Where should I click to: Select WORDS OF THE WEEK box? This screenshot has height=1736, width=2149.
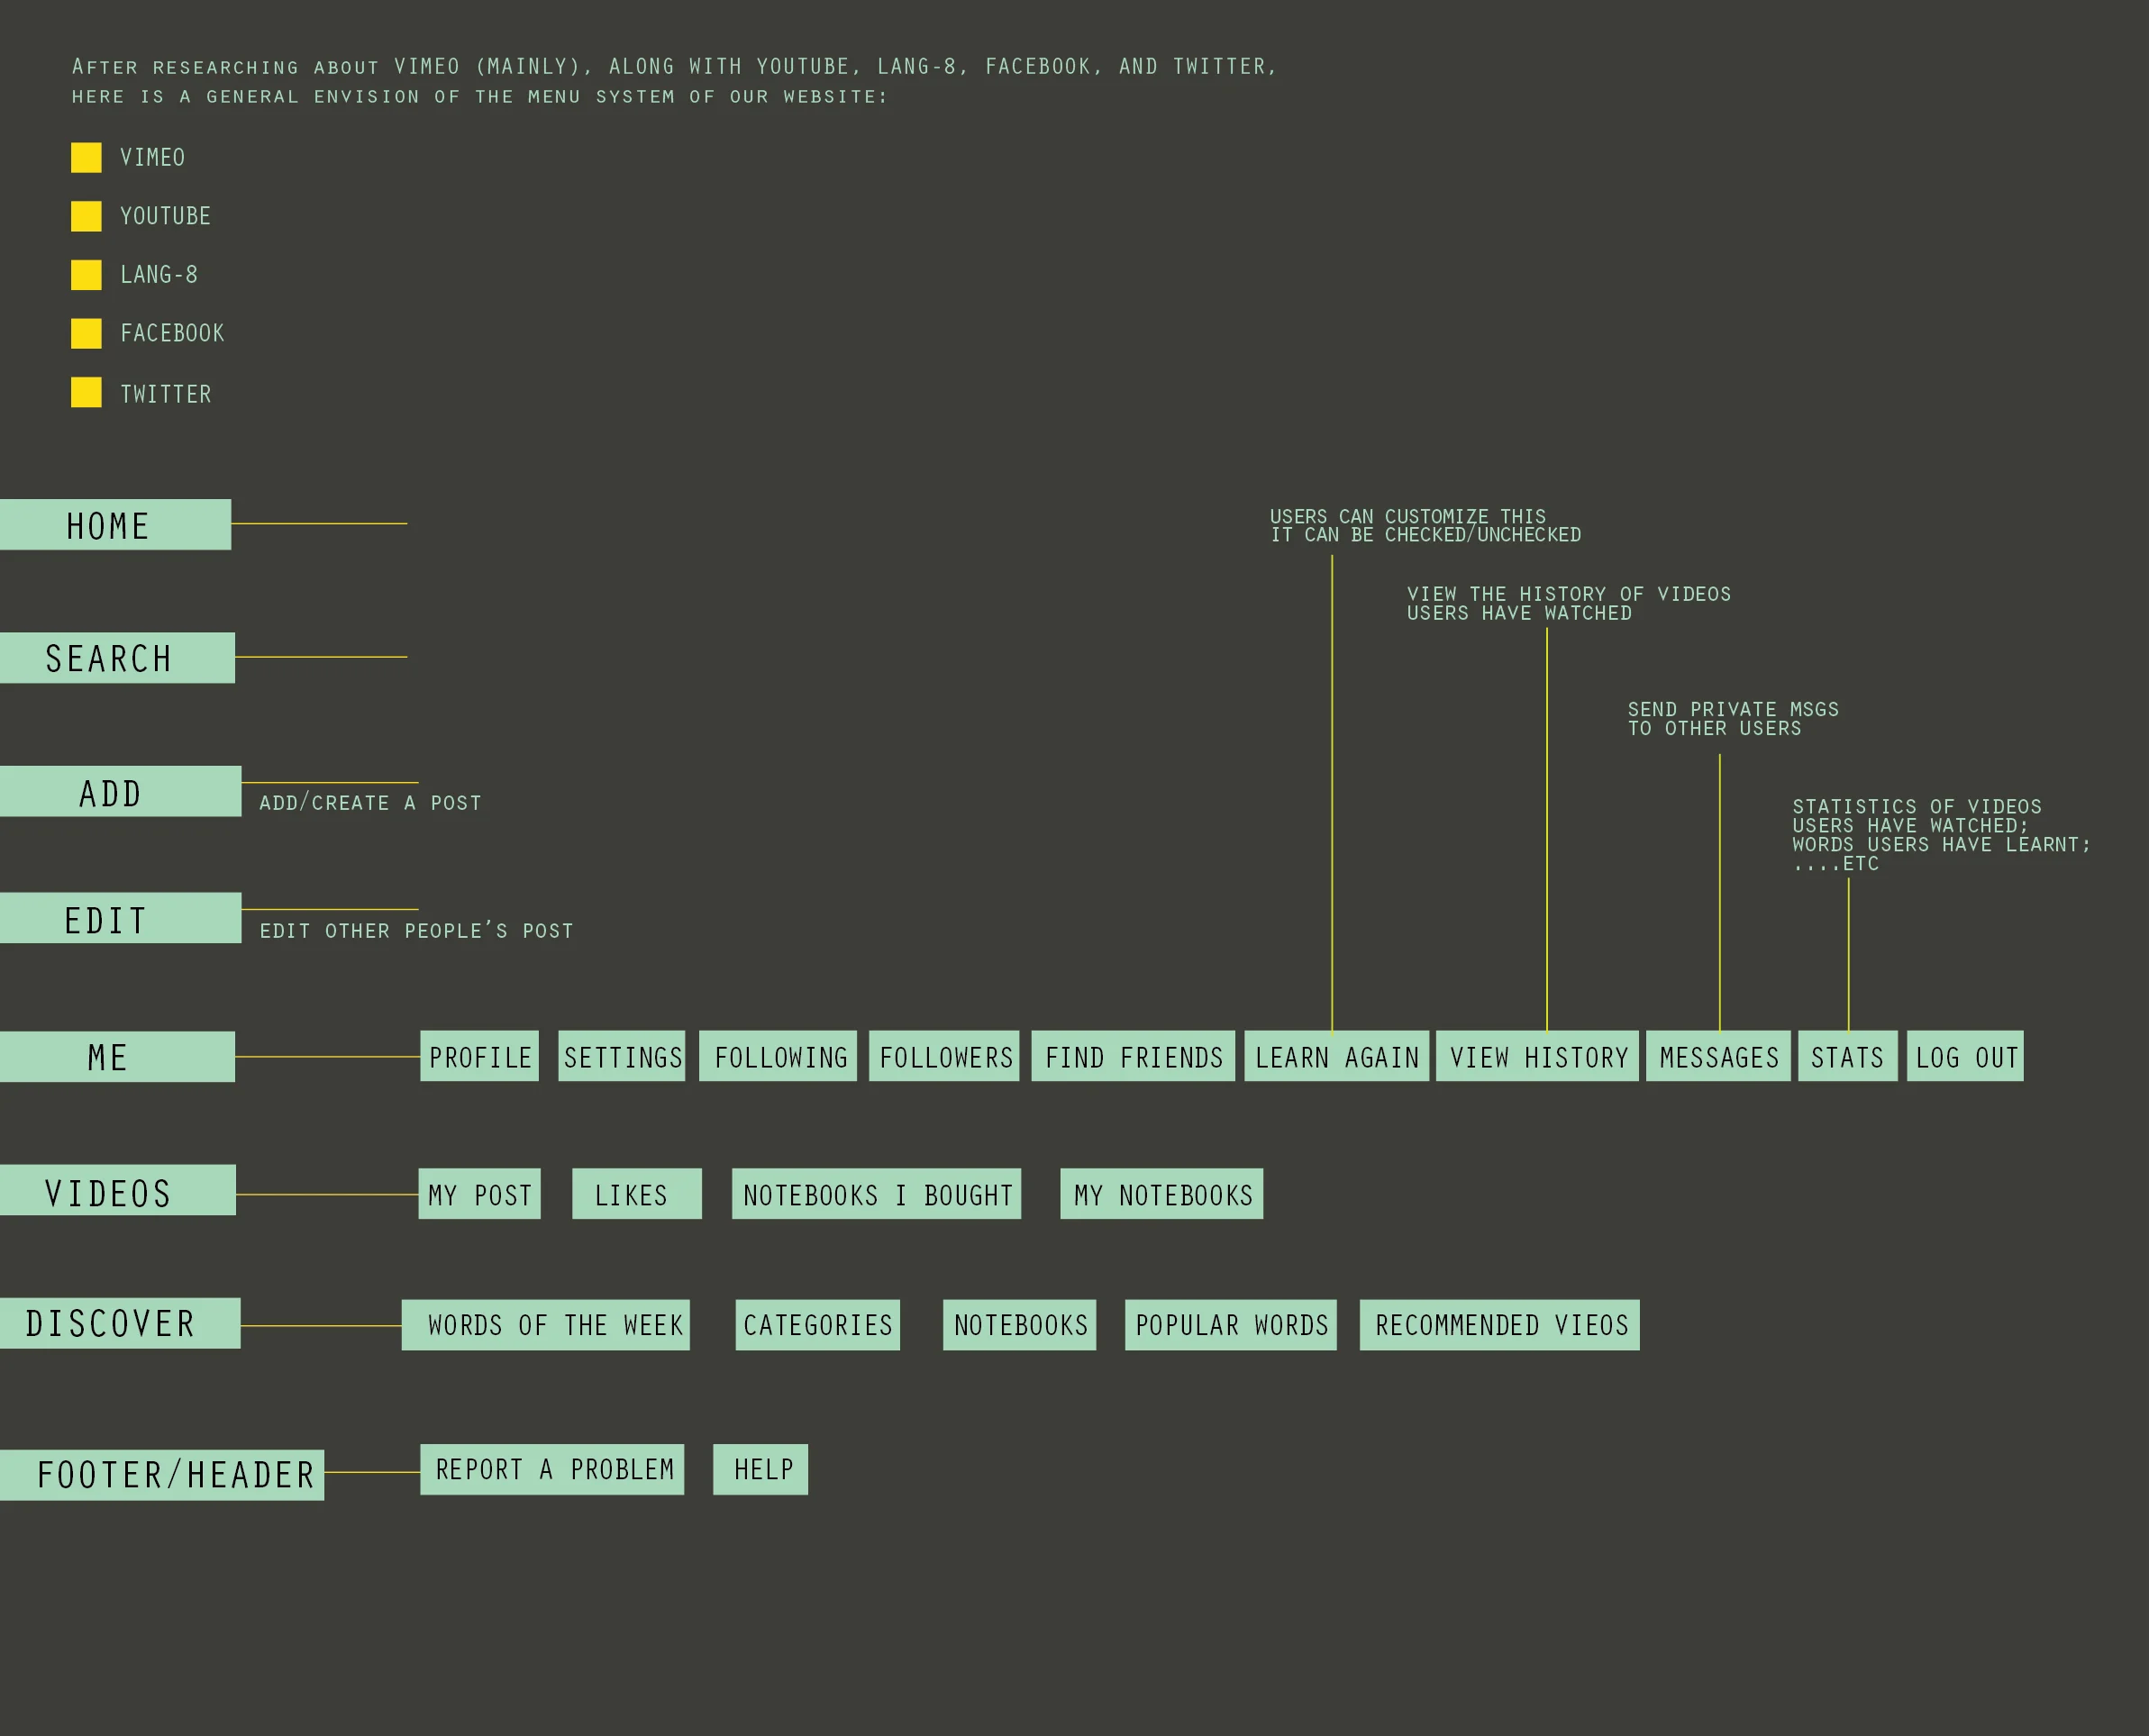pos(546,1325)
